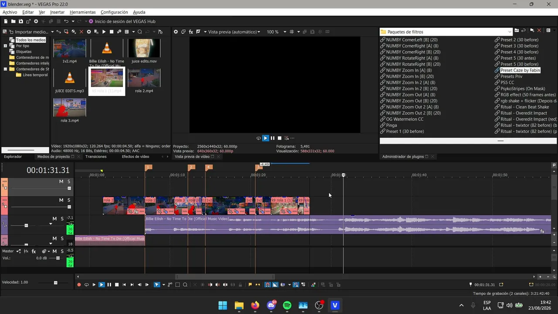Open the Herramientas menu
Viewport: 558px width, 314px height.
pos(83,12)
